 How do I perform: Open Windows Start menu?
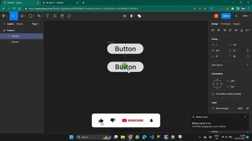[71, 137]
